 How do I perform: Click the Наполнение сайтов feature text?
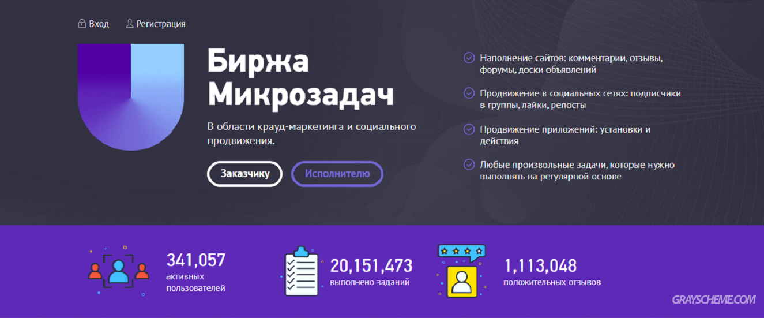tap(571, 64)
